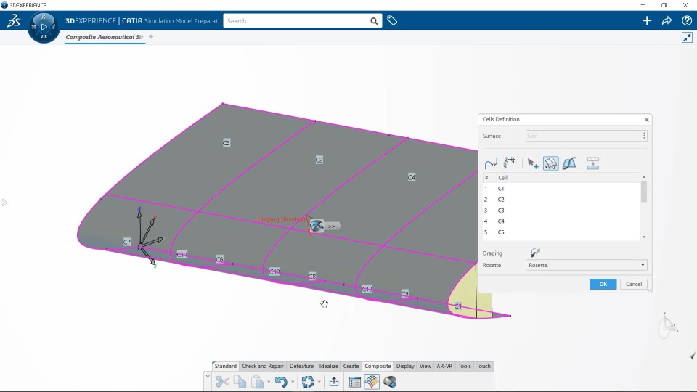Viewport: 697px width, 392px height.
Task: Select cell row C5 in list
Action: [x=561, y=232]
